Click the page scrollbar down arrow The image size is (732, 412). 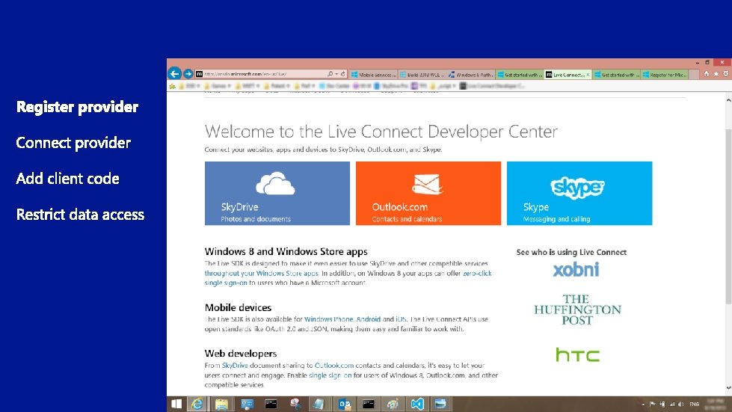point(728,388)
